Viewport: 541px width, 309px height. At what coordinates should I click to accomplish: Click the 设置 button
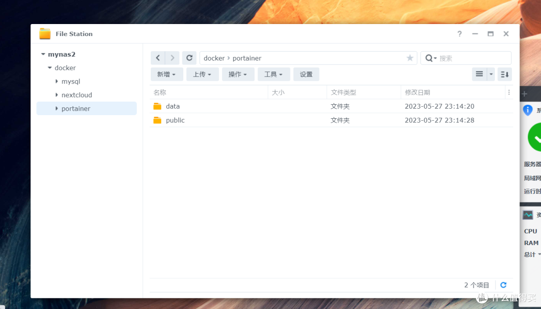click(306, 74)
